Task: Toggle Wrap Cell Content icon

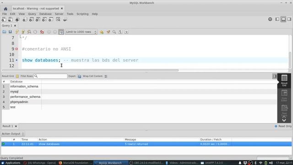Action: coord(106,77)
